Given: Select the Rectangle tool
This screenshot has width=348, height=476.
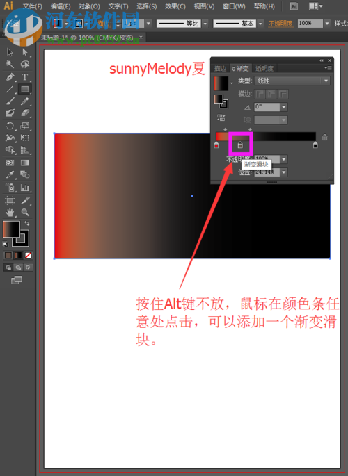Looking at the screenshot, I should point(25,89).
